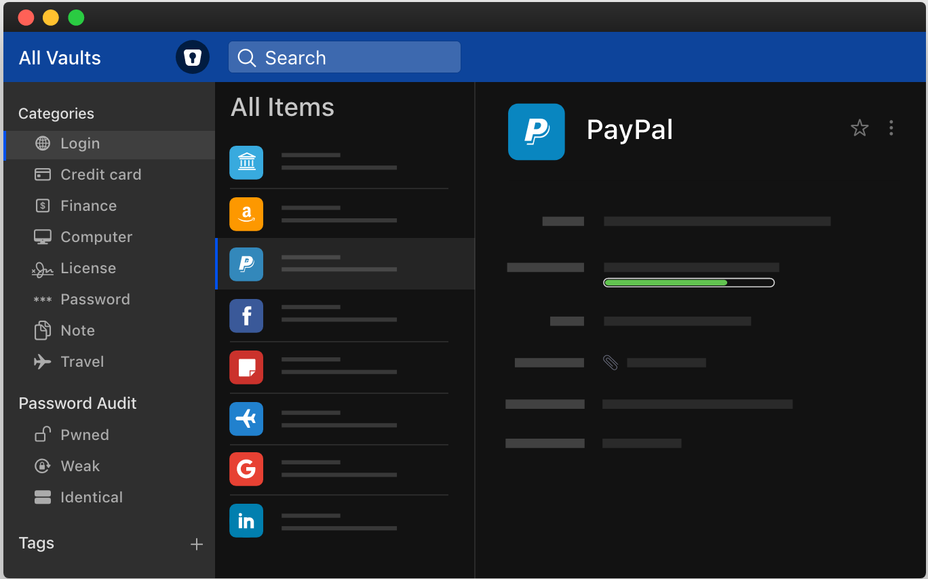The width and height of the screenshot is (928, 579).
Task: Click the Enpass keyhole vault icon
Action: click(x=193, y=57)
